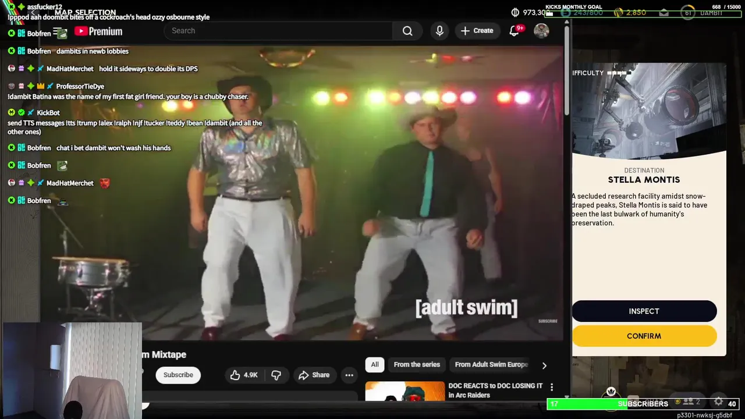Open the three-dot more actions under video
Screen dimensions: 745x419
tap(349, 375)
